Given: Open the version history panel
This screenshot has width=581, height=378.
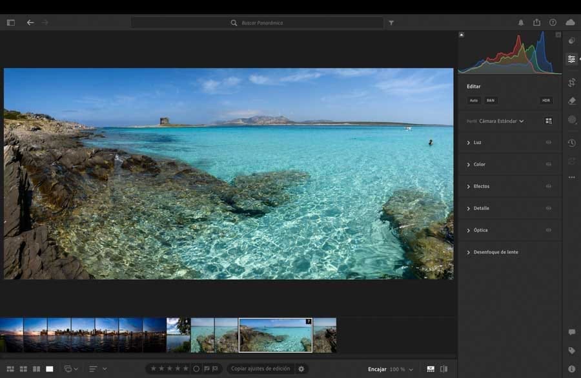Looking at the screenshot, I should pos(571,143).
